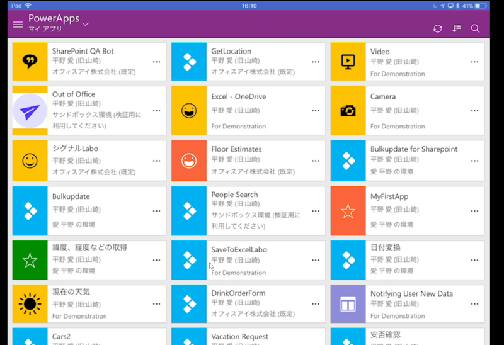Open more options for SharePoint QA Bot

point(156,62)
